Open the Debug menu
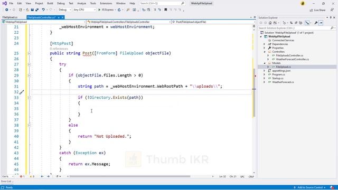338x190 pixels. click(61, 4)
